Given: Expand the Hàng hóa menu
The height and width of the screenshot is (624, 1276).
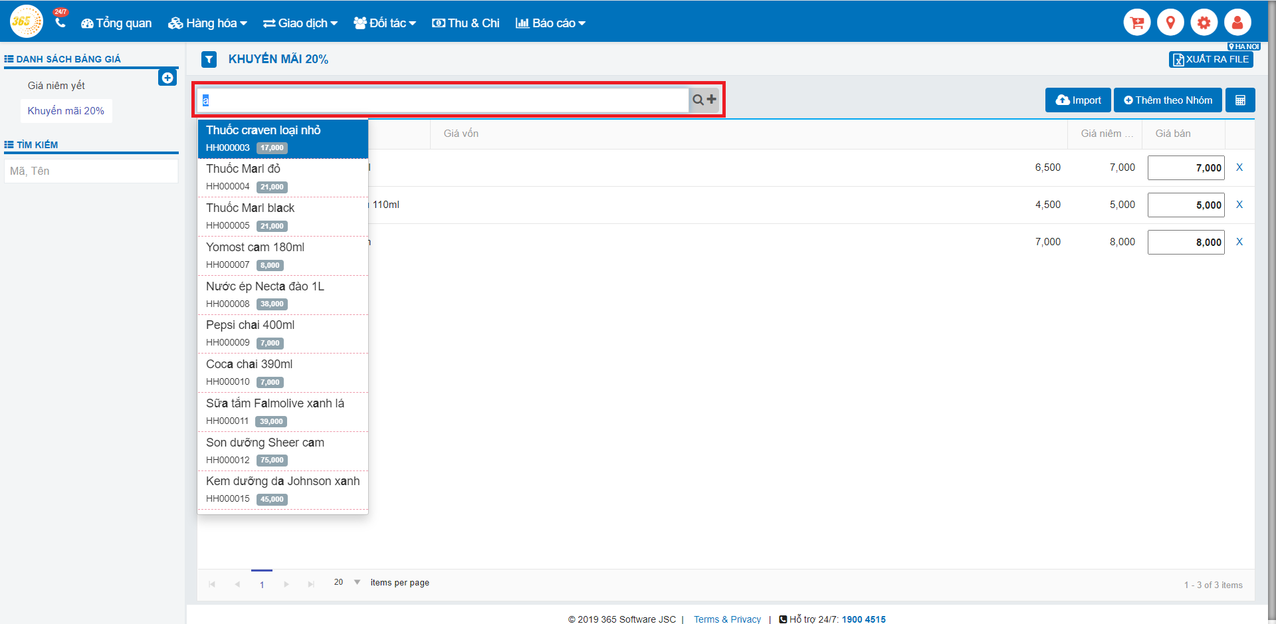Looking at the screenshot, I should click(207, 23).
